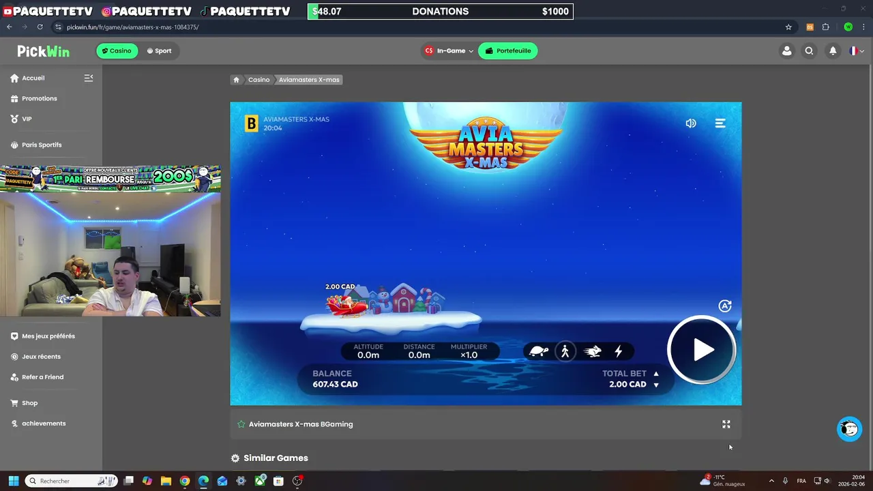Click the Casino breadcrumb
This screenshot has width=873, height=491.
(x=258, y=80)
